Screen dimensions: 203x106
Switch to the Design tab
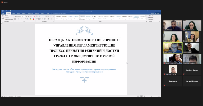[19, 13]
